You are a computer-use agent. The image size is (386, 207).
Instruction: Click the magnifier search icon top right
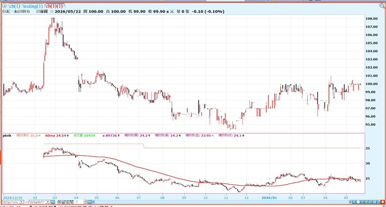point(382,6)
